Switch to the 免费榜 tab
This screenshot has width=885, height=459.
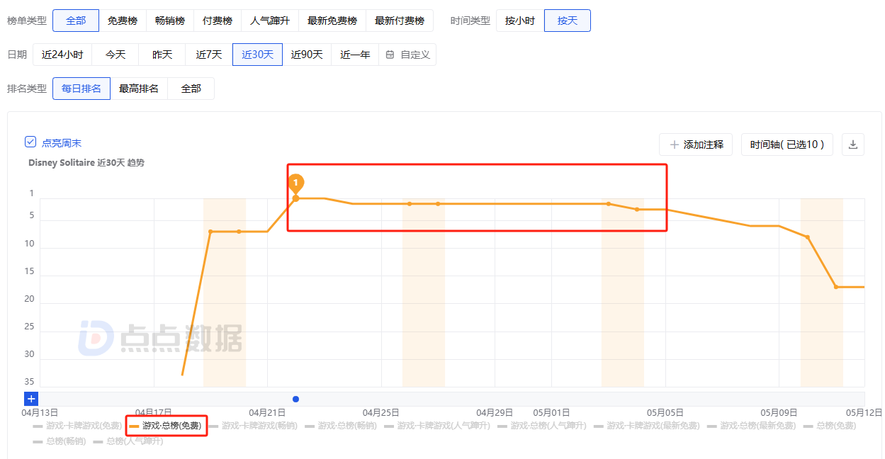click(123, 21)
